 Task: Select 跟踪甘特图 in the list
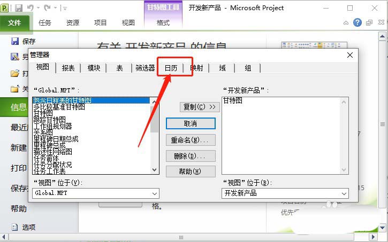[49, 120]
